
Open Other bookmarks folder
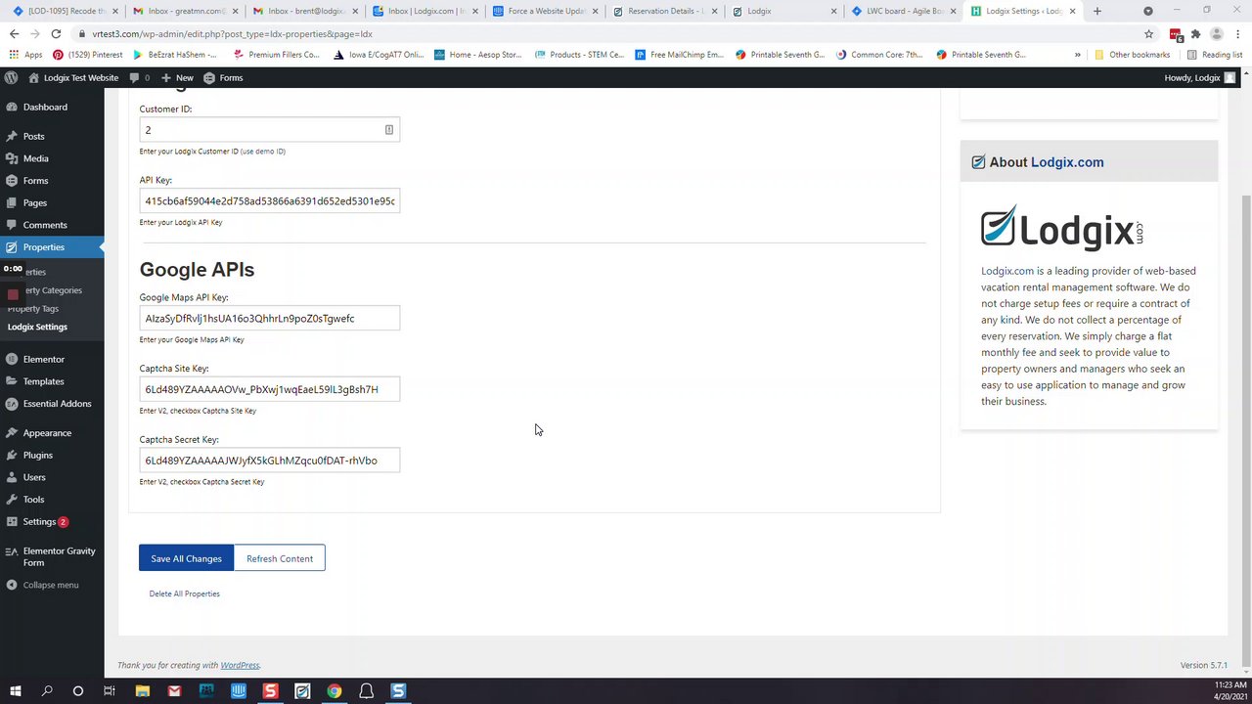tap(1133, 55)
